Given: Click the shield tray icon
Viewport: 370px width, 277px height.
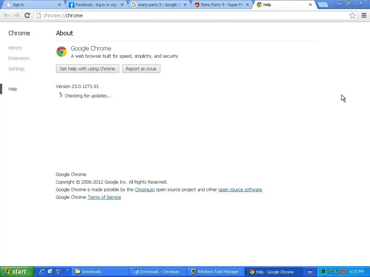Looking at the screenshot, I should (x=336, y=272).
